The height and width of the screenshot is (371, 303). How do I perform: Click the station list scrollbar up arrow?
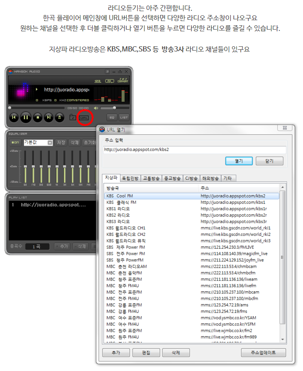pyautogui.click(x=283, y=187)
